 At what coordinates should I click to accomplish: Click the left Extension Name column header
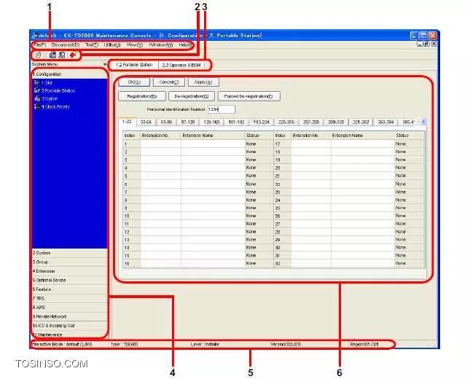213,136
